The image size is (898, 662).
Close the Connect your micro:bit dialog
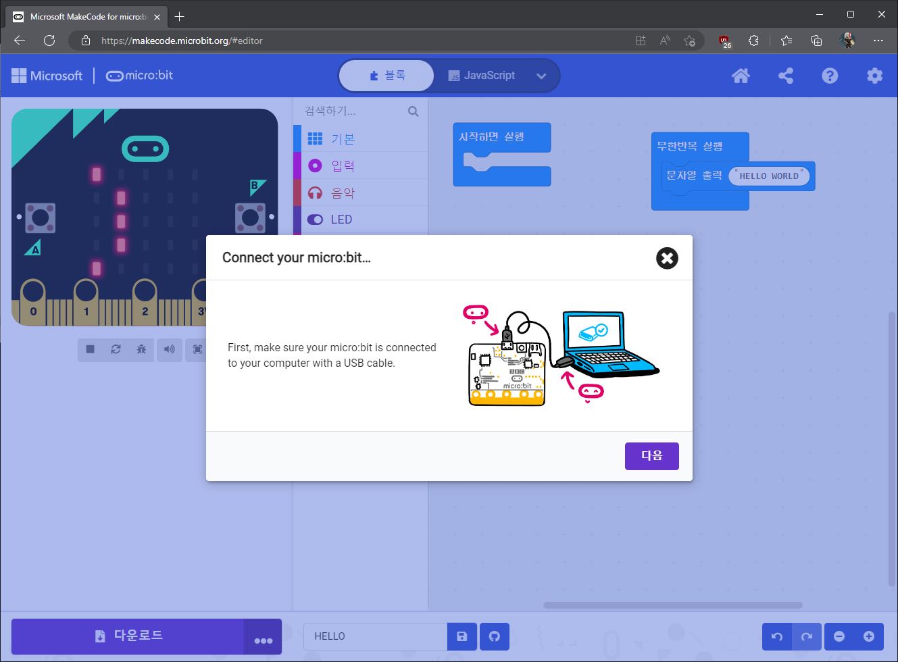coord(667,258)
